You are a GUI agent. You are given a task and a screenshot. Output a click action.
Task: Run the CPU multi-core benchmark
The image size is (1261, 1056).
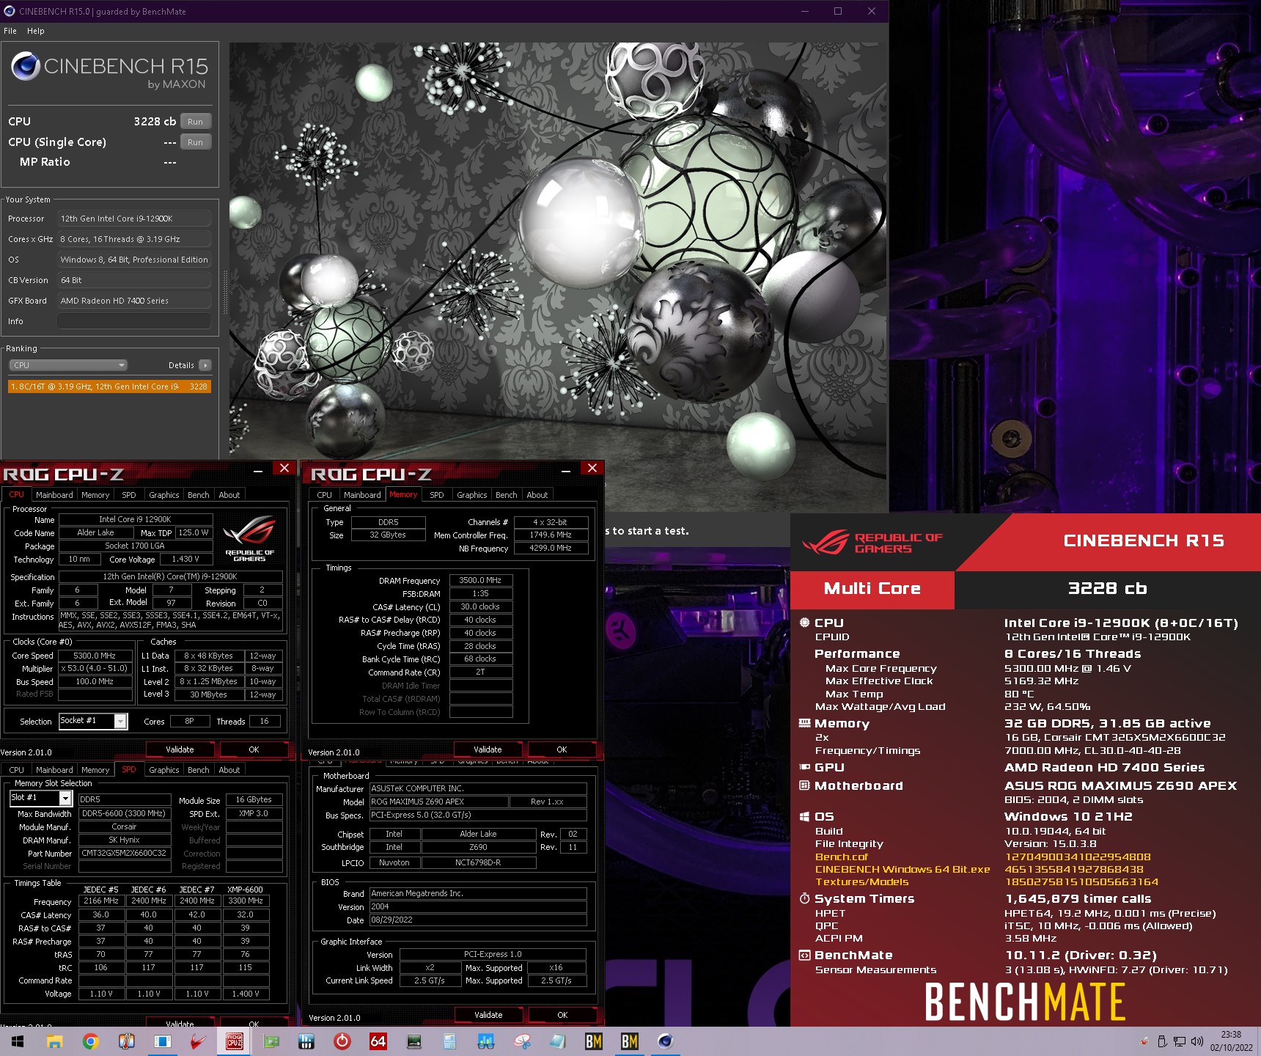tap(195, 122)
